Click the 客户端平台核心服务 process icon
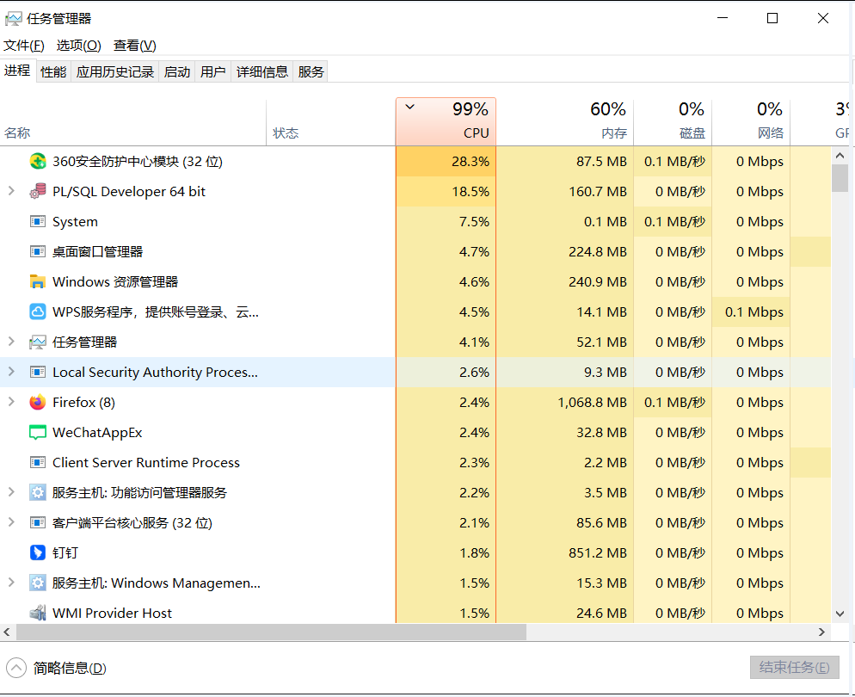 (38, 522)
